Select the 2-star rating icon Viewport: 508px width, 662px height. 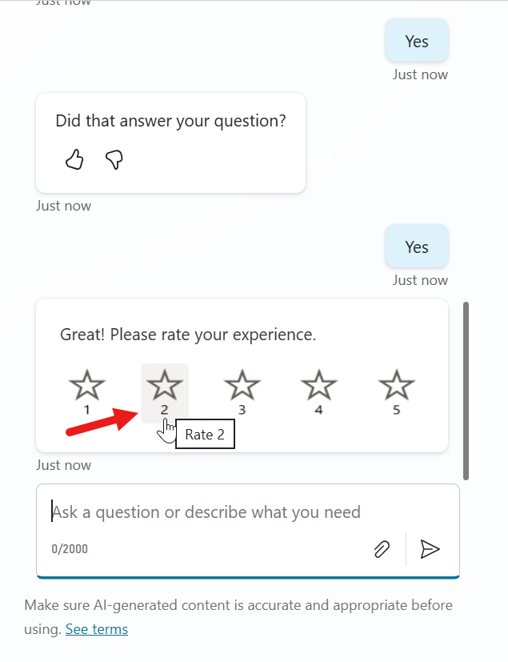point(164,387)
